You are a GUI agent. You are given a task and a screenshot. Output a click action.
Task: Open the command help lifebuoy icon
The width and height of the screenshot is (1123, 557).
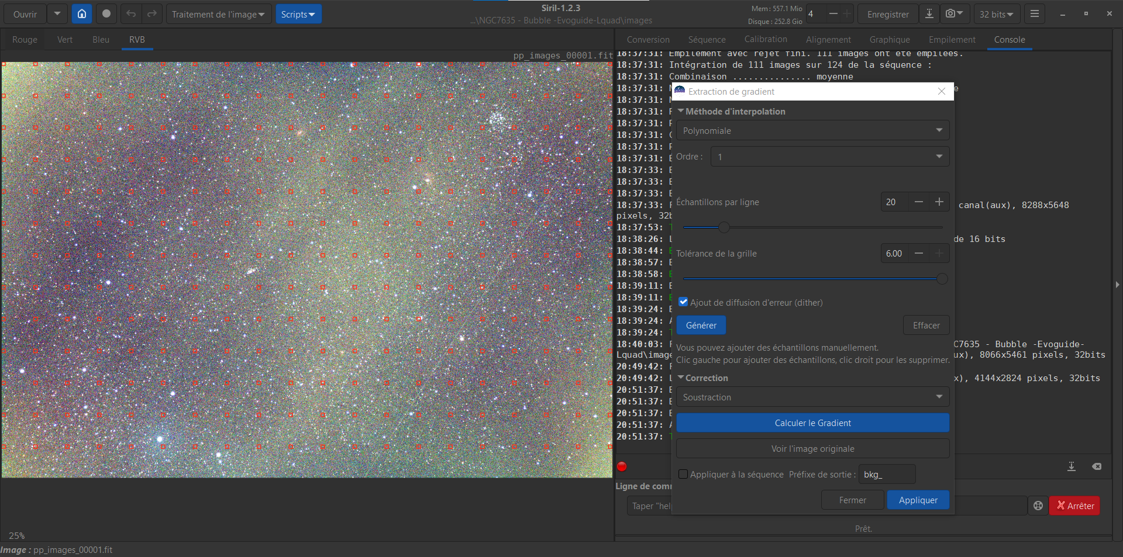pos(1038,506)
